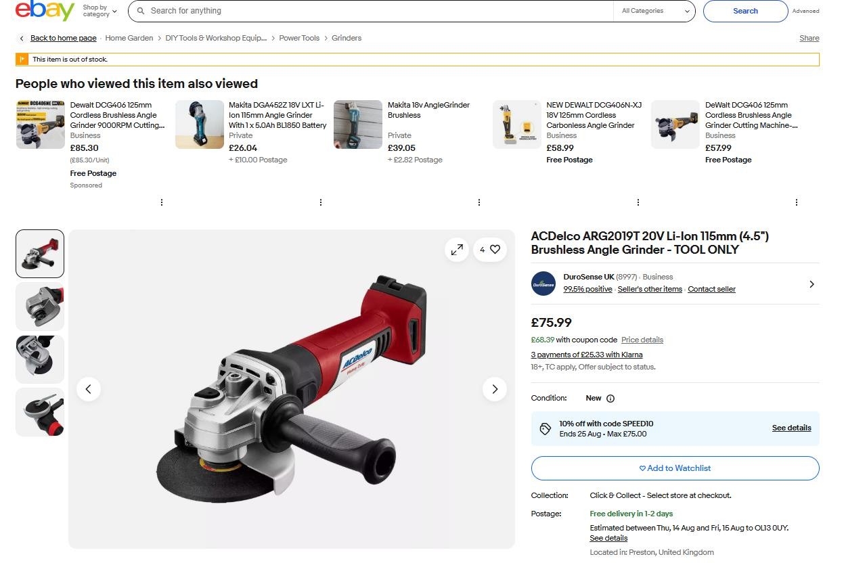Click the back arrow beside home page link
This screenshot has width=867, height=563.
point(22,38)
